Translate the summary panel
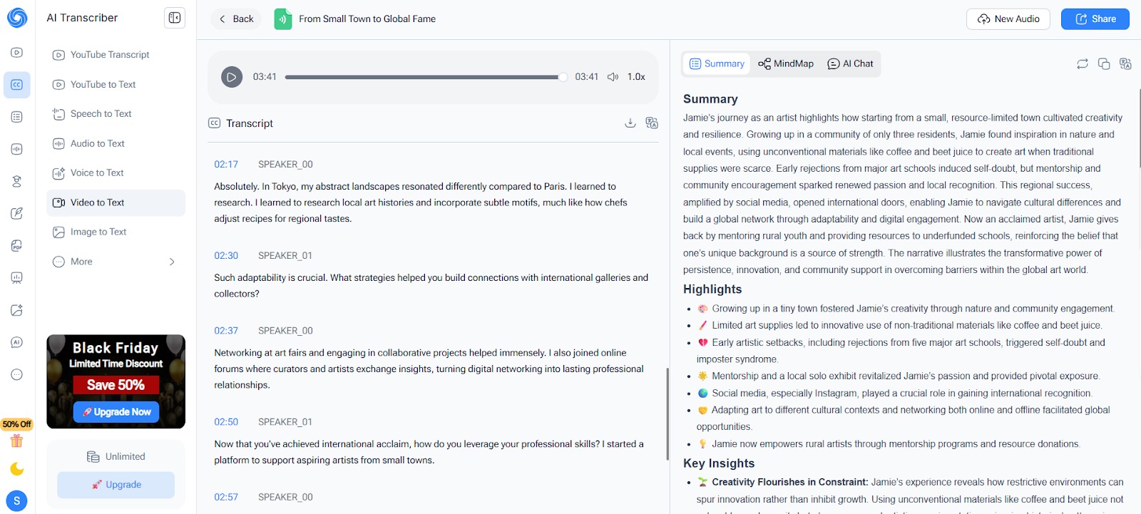Screen dimensions: 1141x514 (x=1125, y=64)
